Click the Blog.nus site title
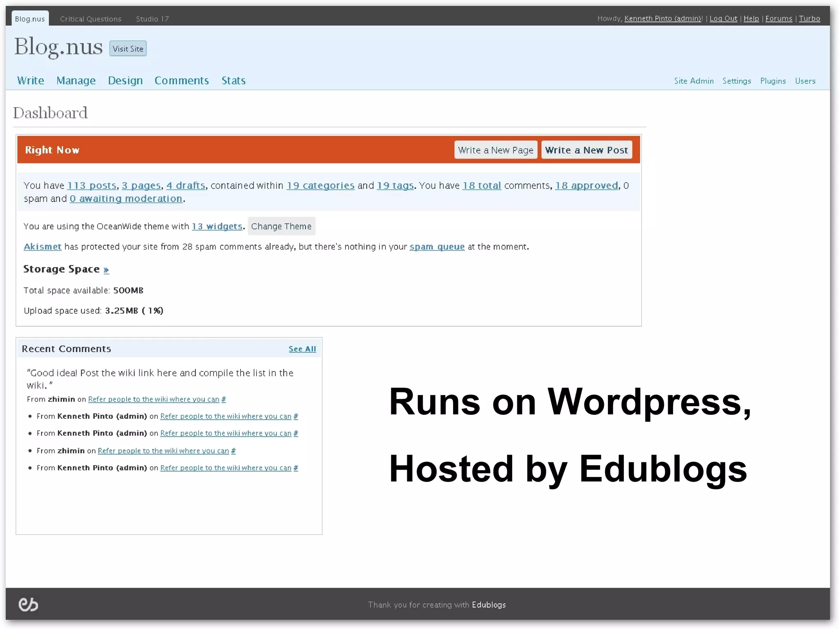 [58, 47]
